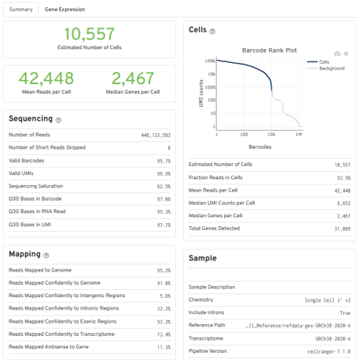Reset plot axes with home icon

pos(346,53)
